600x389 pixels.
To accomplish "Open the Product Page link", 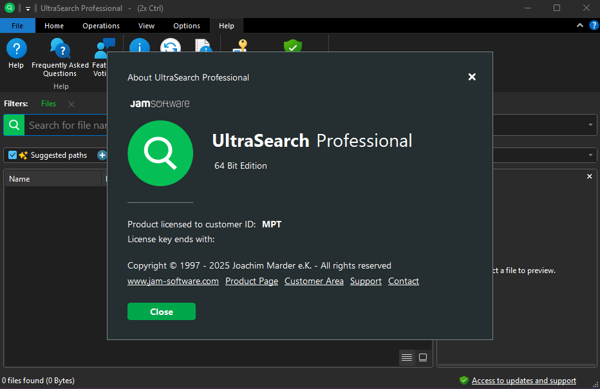I will point(252,281).
